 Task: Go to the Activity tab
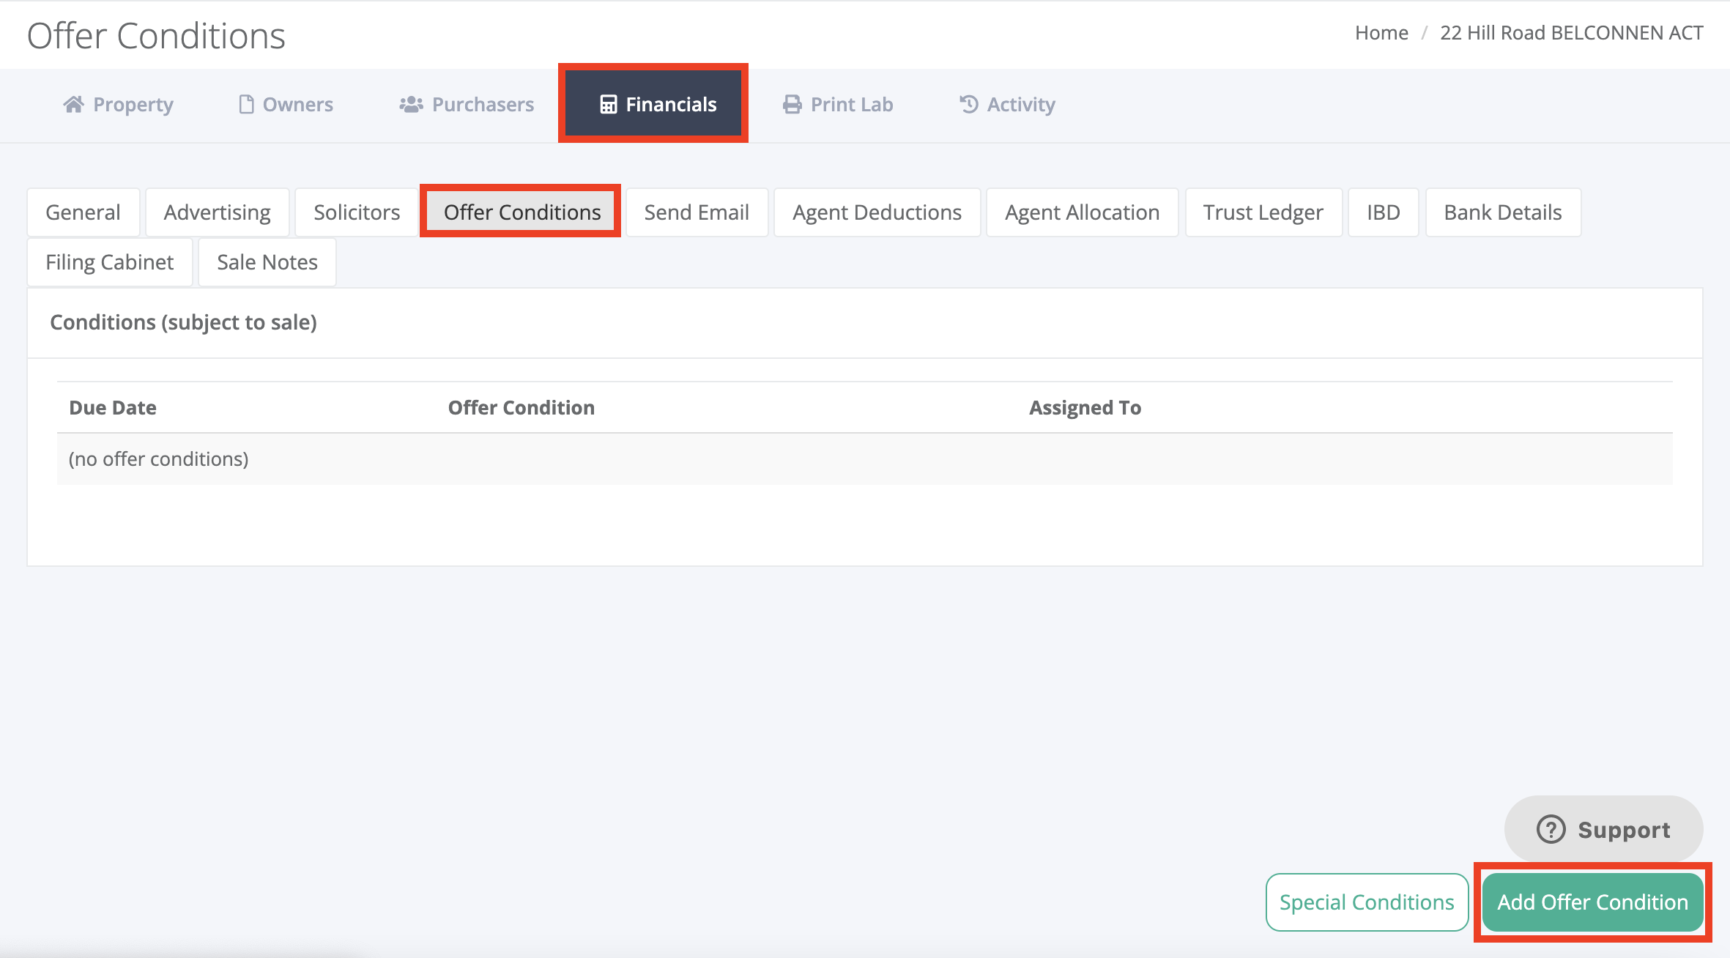[x=1007, y=105]
